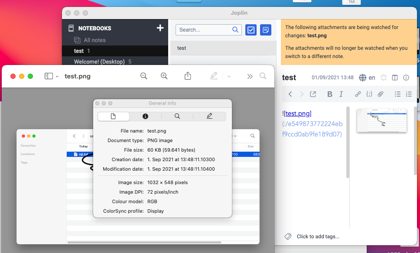Viewport: 420px width, 253px height.
Task: Click test.png link in markdown editor
Action: coord(298,114)
